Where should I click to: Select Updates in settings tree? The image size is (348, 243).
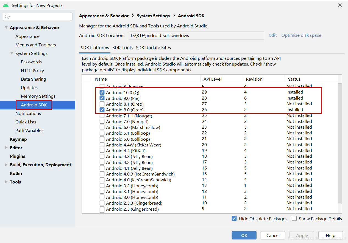pos(29,87)
